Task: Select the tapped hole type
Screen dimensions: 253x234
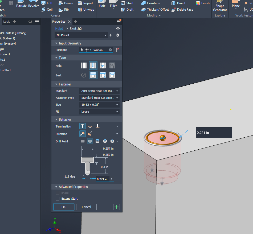Action: click(103, 65)
